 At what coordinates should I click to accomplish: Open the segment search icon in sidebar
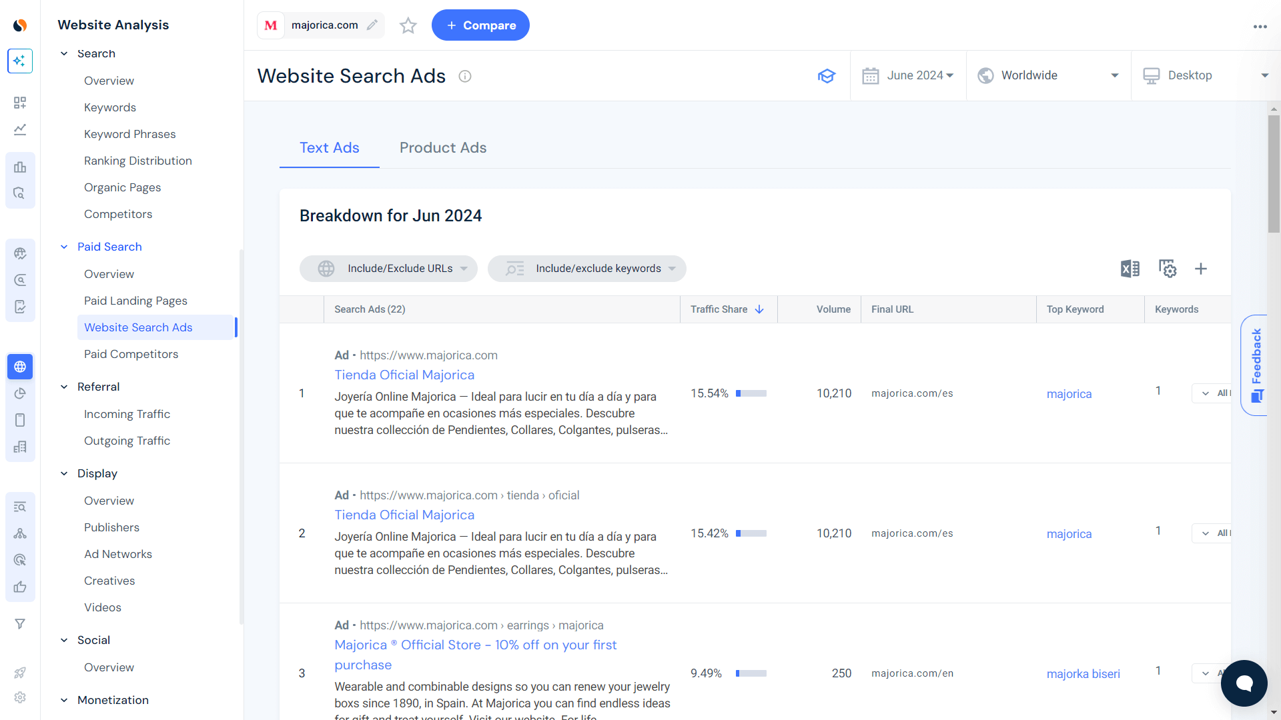click(20, 193)
